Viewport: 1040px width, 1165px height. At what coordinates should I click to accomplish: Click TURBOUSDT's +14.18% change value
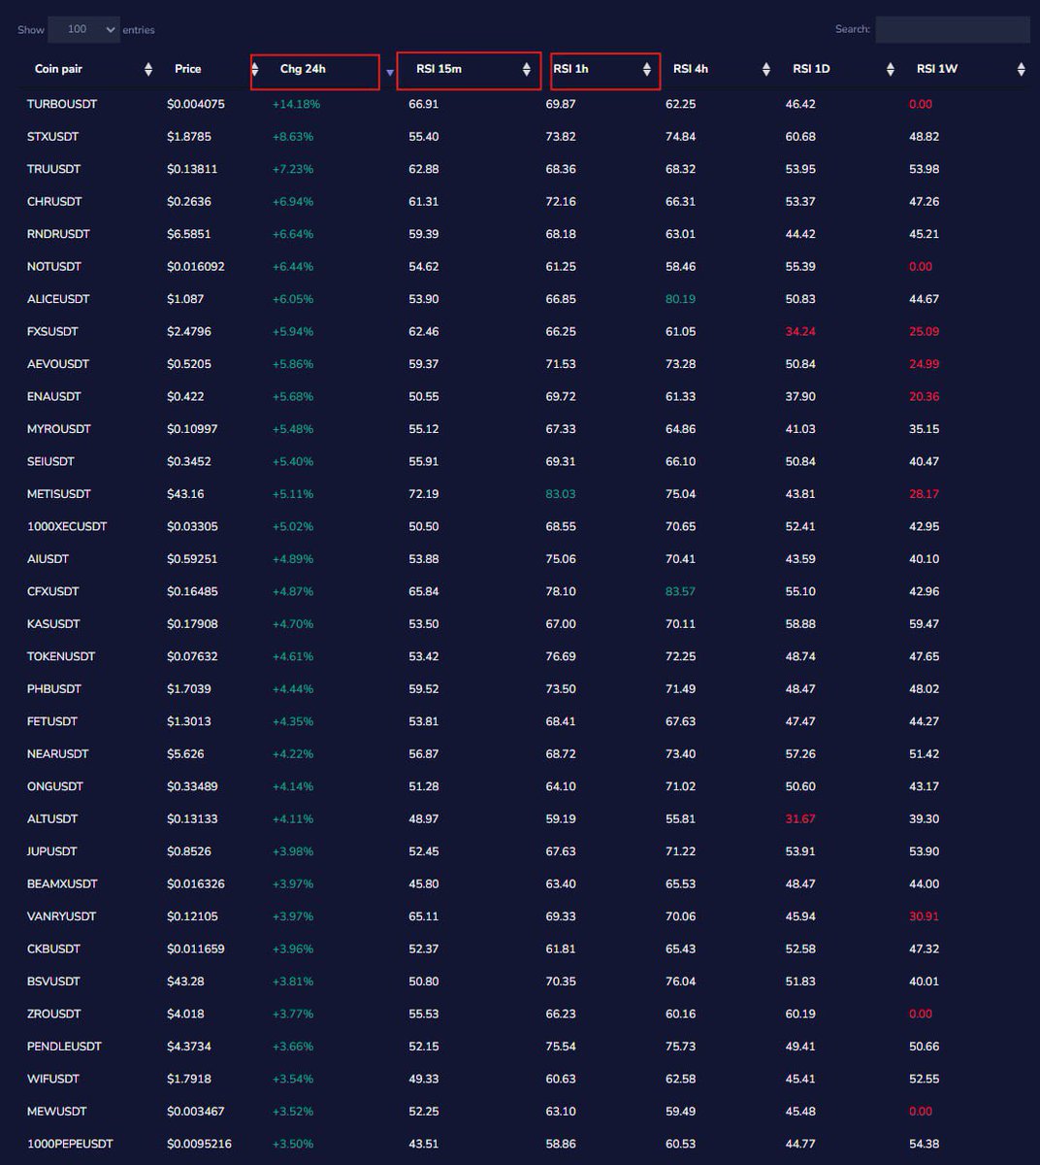click(296, 104)
